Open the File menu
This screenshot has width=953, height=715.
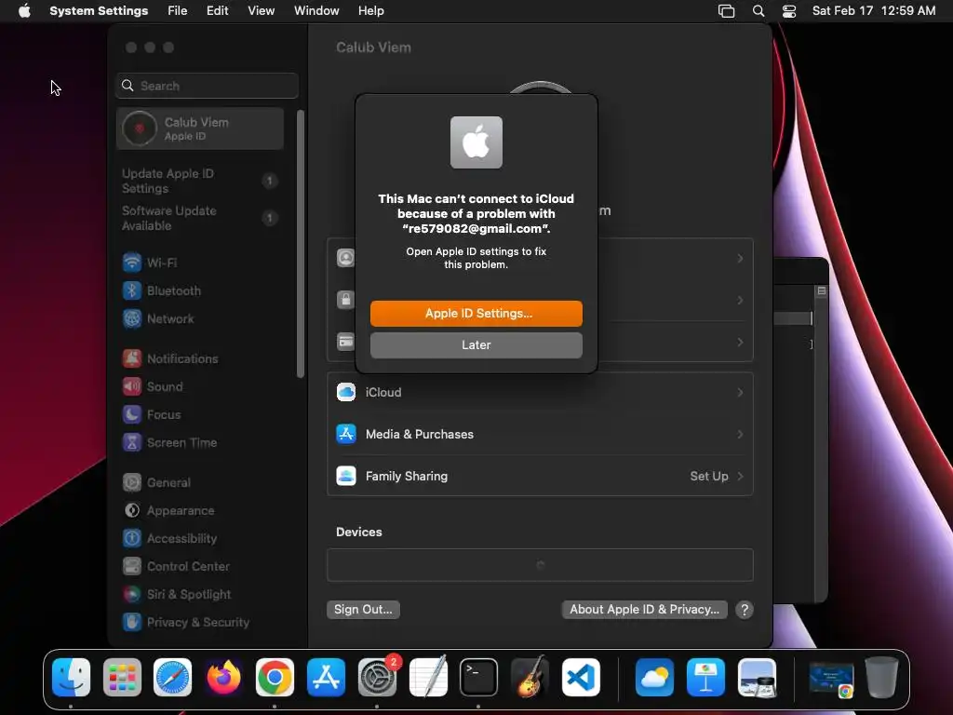pyautogui.click(x=178, y=10)
